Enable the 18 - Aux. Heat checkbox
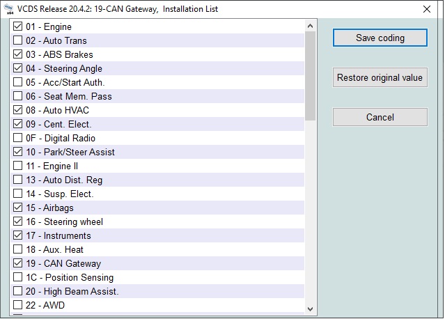445x319 pixels. pyautogui.click(x=17, y=249)
